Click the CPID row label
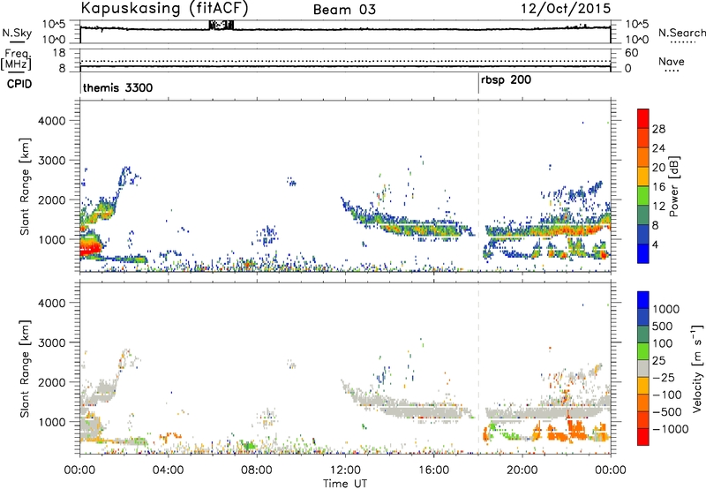 pos(19,84)
